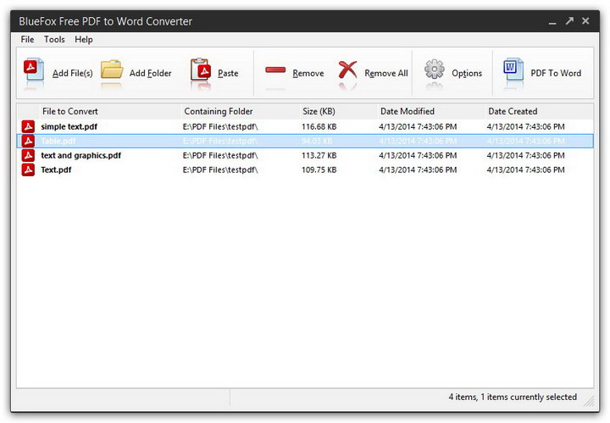Minimize the BlueFox converter window
This screenshot has height=423, width=610.
click(x=552, y=22)
